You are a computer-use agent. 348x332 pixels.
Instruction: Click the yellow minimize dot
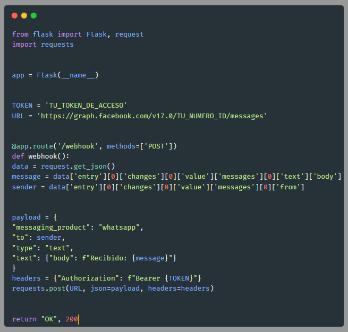point(24,15)
